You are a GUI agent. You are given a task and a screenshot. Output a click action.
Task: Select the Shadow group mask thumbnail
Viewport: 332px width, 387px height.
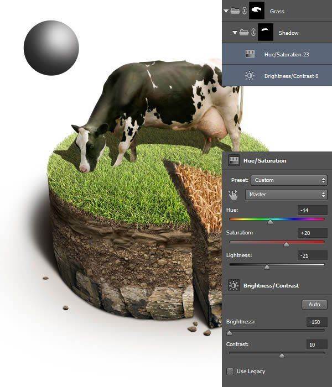[x=266, y=32]
